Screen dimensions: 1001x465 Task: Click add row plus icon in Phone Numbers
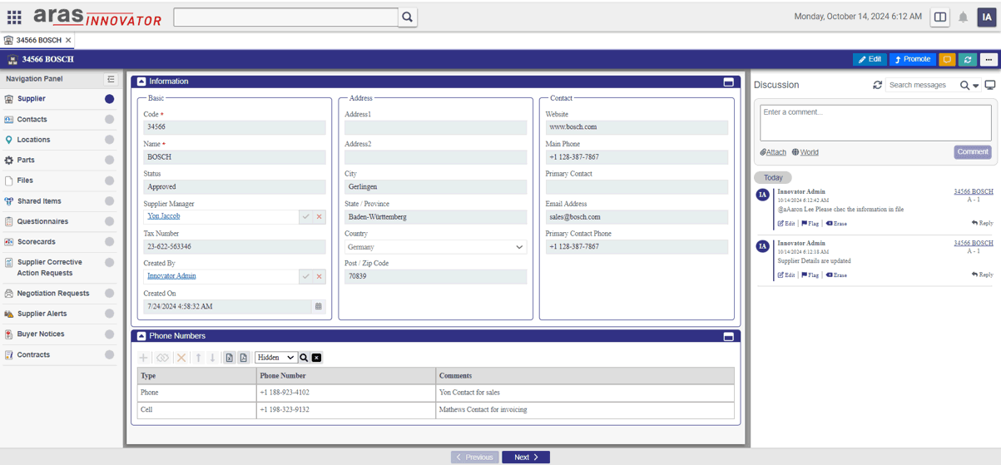144,358
